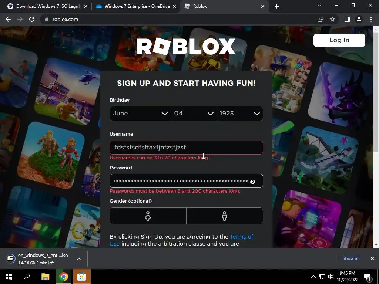Click the grayed forward navigation arrow
Screen dimensions: 379x284
[x=20, y=19]
